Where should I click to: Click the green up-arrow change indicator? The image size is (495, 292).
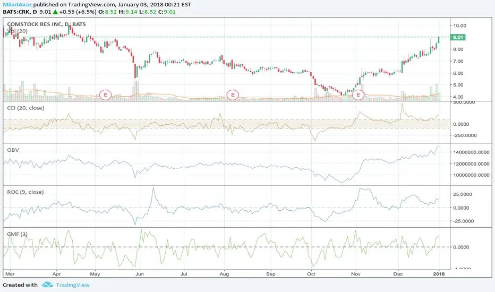[55, 12]
